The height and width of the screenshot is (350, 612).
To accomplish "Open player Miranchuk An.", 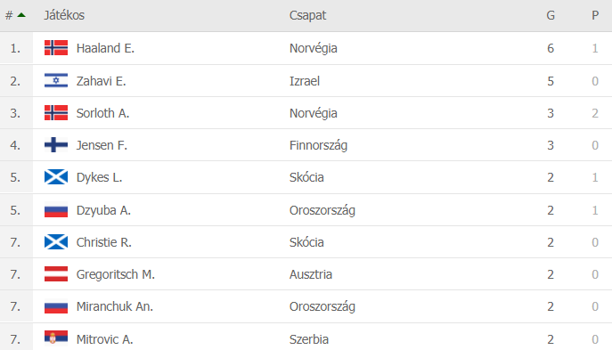I will coord(115,306).
